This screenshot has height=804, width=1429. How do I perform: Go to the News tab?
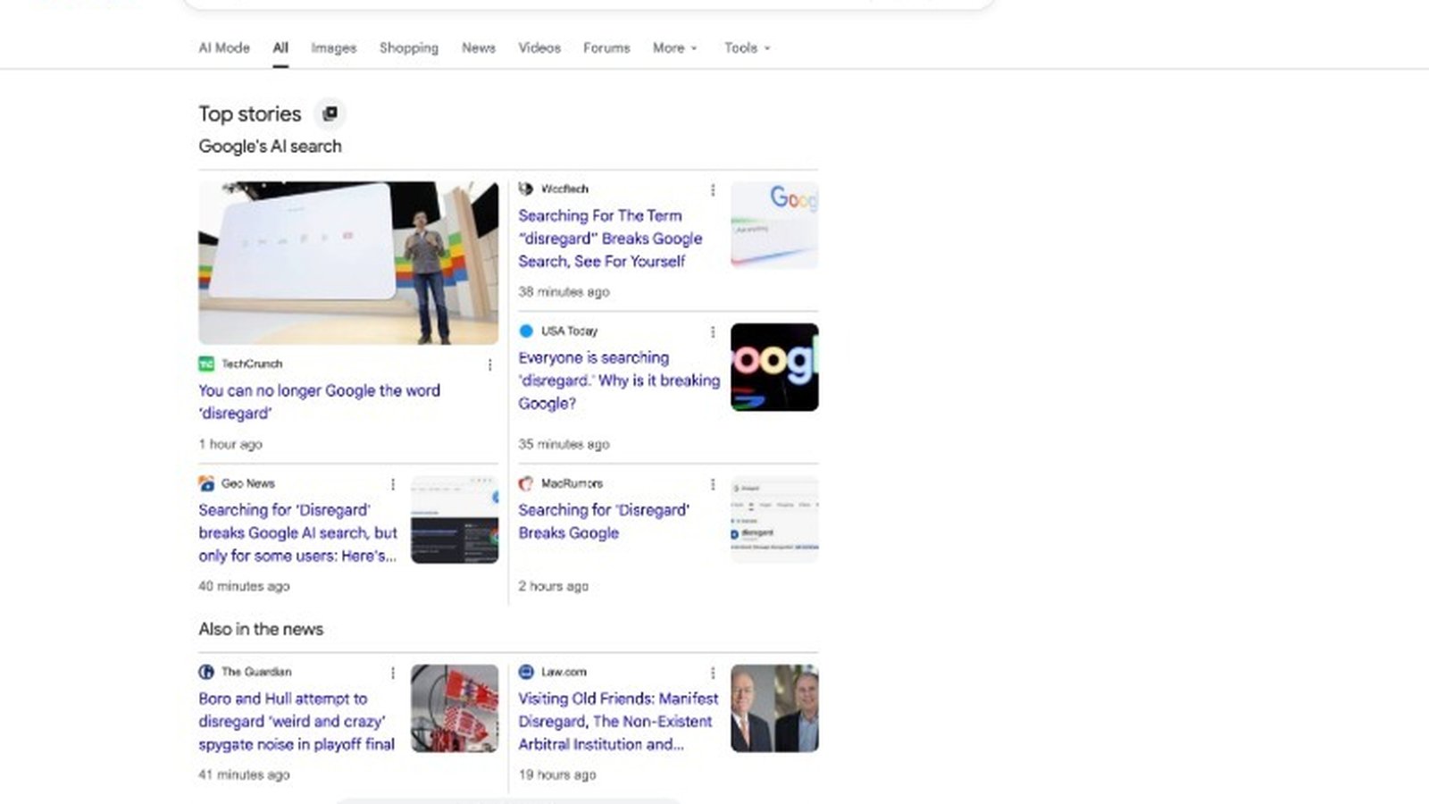point(478,48)
